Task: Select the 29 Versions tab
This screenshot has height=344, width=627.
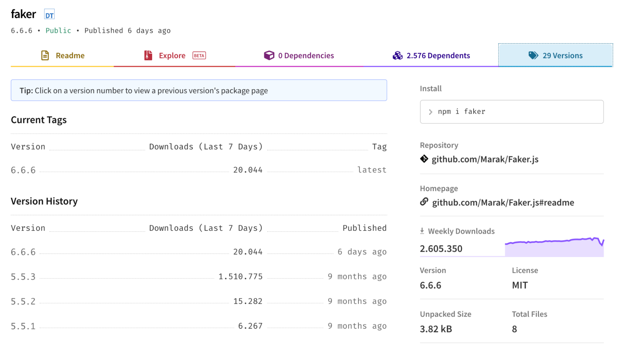Action: (x=555, y=56)
